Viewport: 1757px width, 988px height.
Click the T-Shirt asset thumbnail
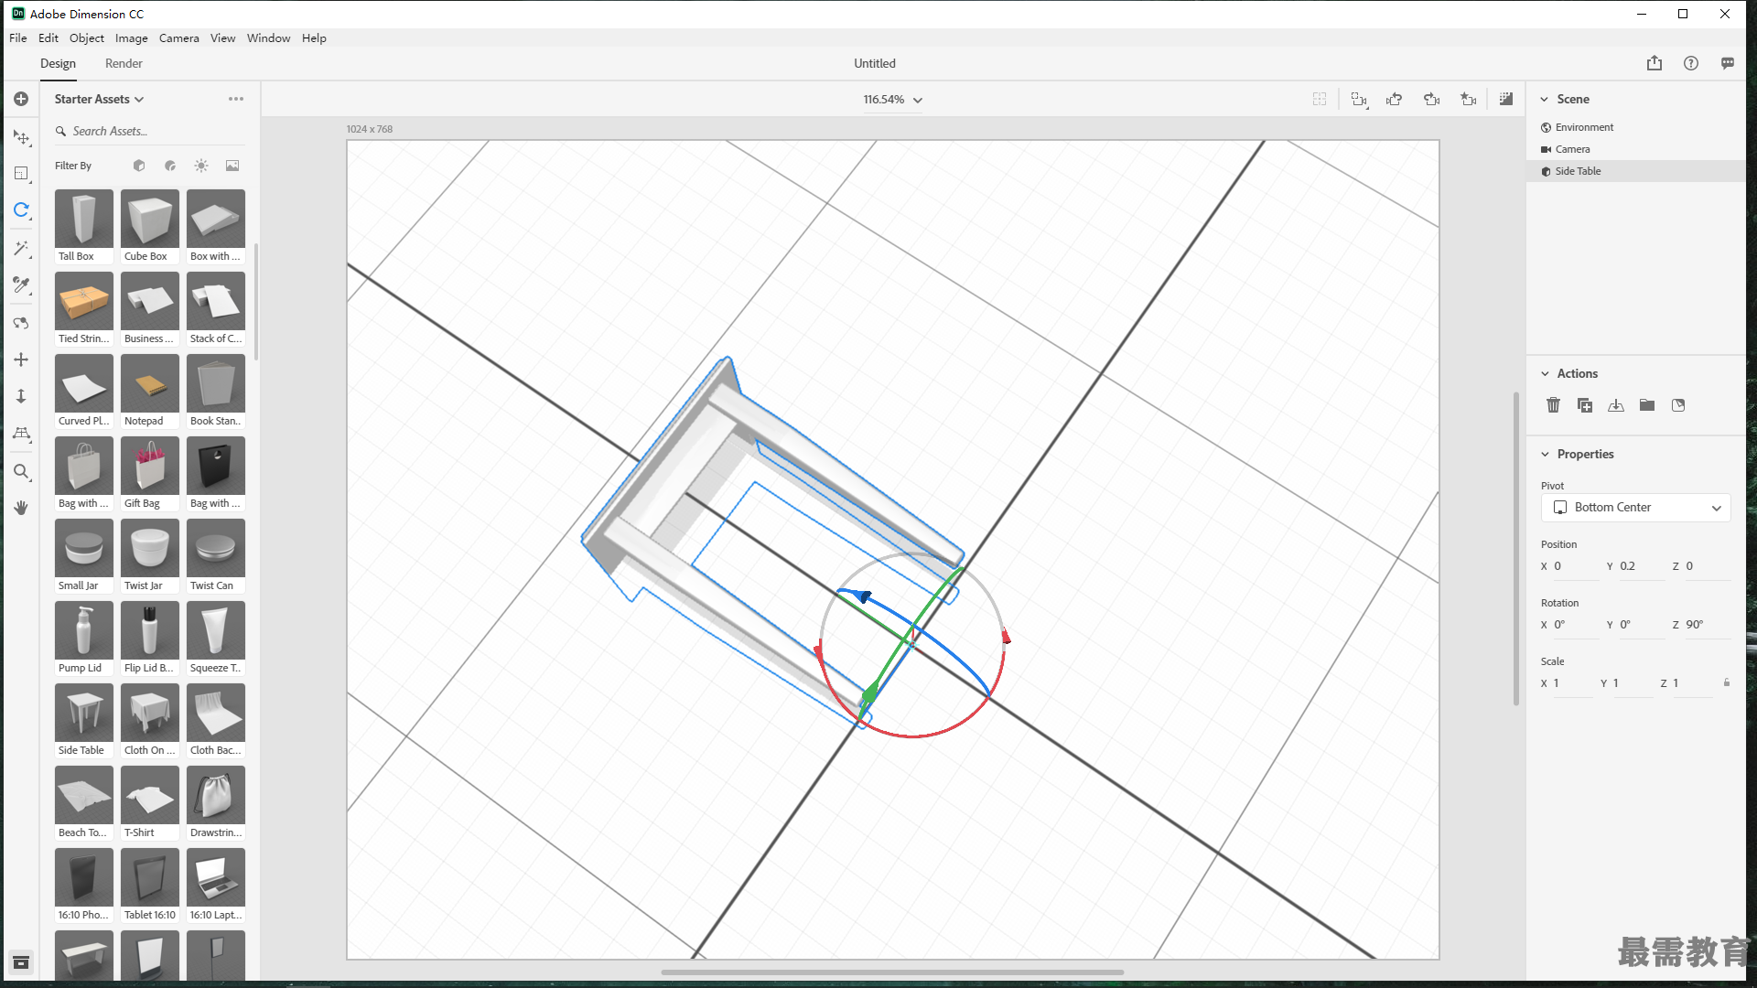[x=150, y=796]
